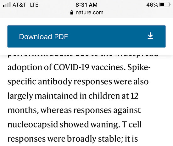The width and height of the screenshot is (173, 146).
Task: Select the word COVID-19 in article
Action: tap(71, 67)
